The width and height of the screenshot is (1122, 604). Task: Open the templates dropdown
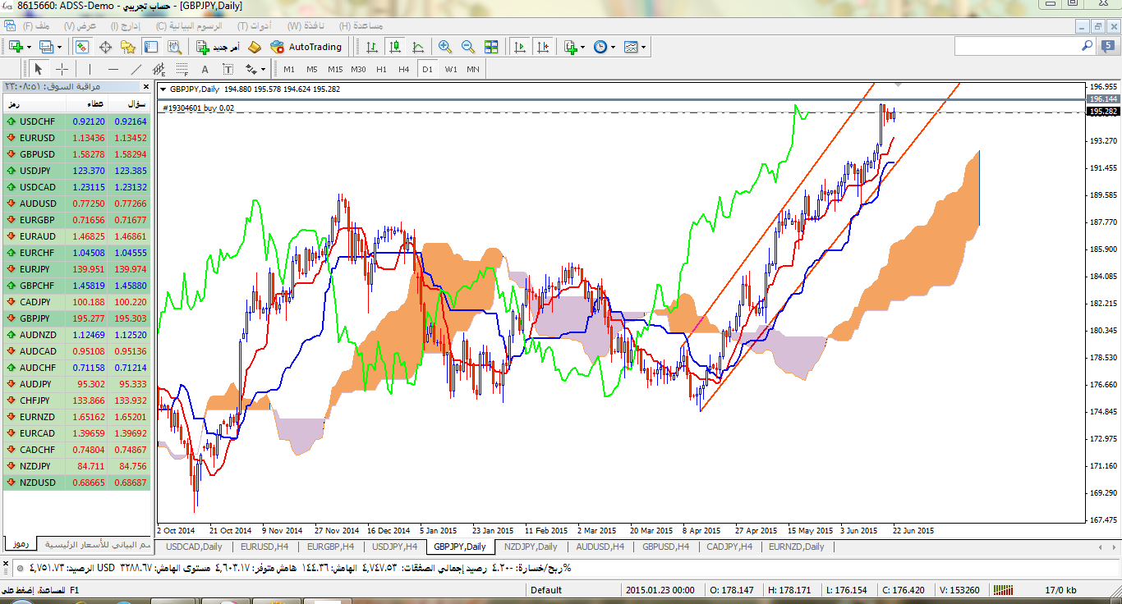click(643, 47)
